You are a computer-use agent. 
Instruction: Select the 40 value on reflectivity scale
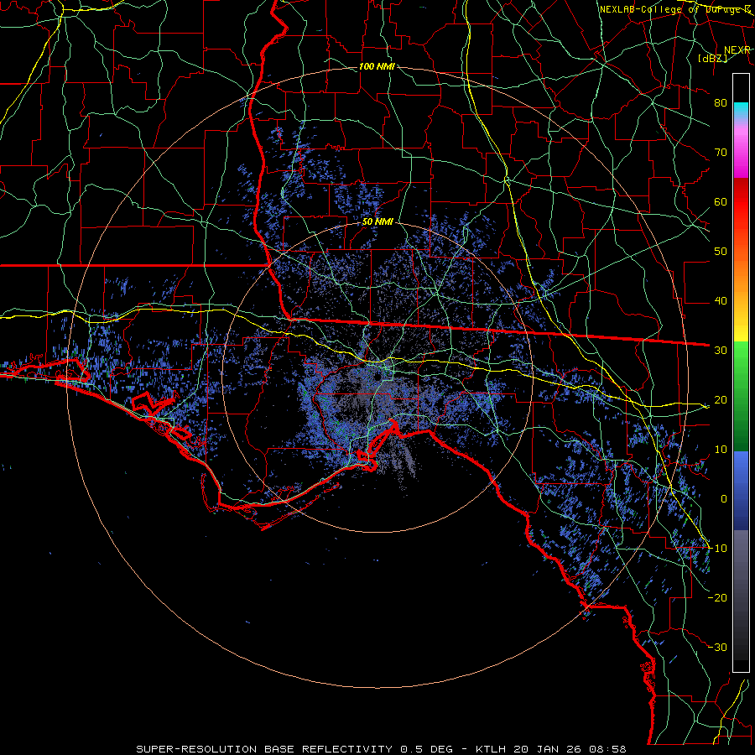tap(721, 301)
